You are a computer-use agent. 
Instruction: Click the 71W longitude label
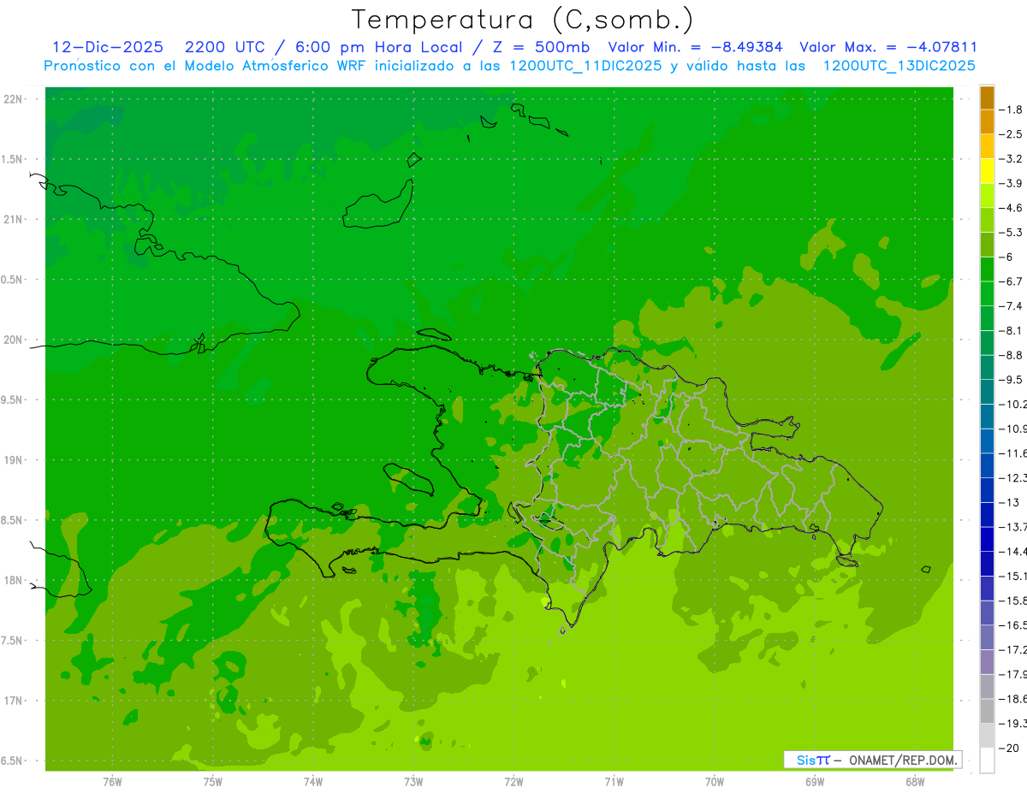coord(614,781)
